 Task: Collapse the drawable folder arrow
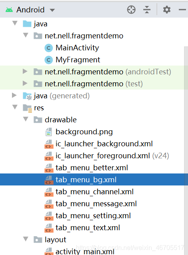(26, 119)
